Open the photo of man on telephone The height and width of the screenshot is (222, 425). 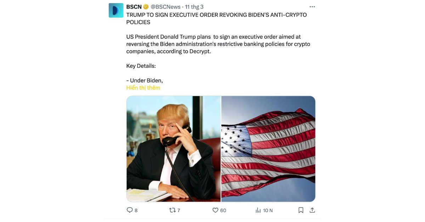pyautogui.click(x=174, y=149)
